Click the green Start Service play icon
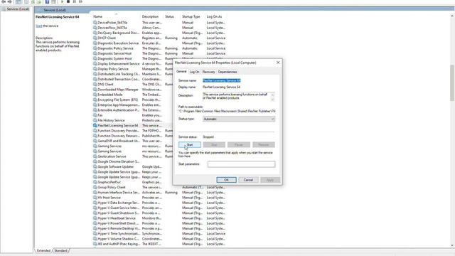 pyautogui.click(x=62, y=1)
